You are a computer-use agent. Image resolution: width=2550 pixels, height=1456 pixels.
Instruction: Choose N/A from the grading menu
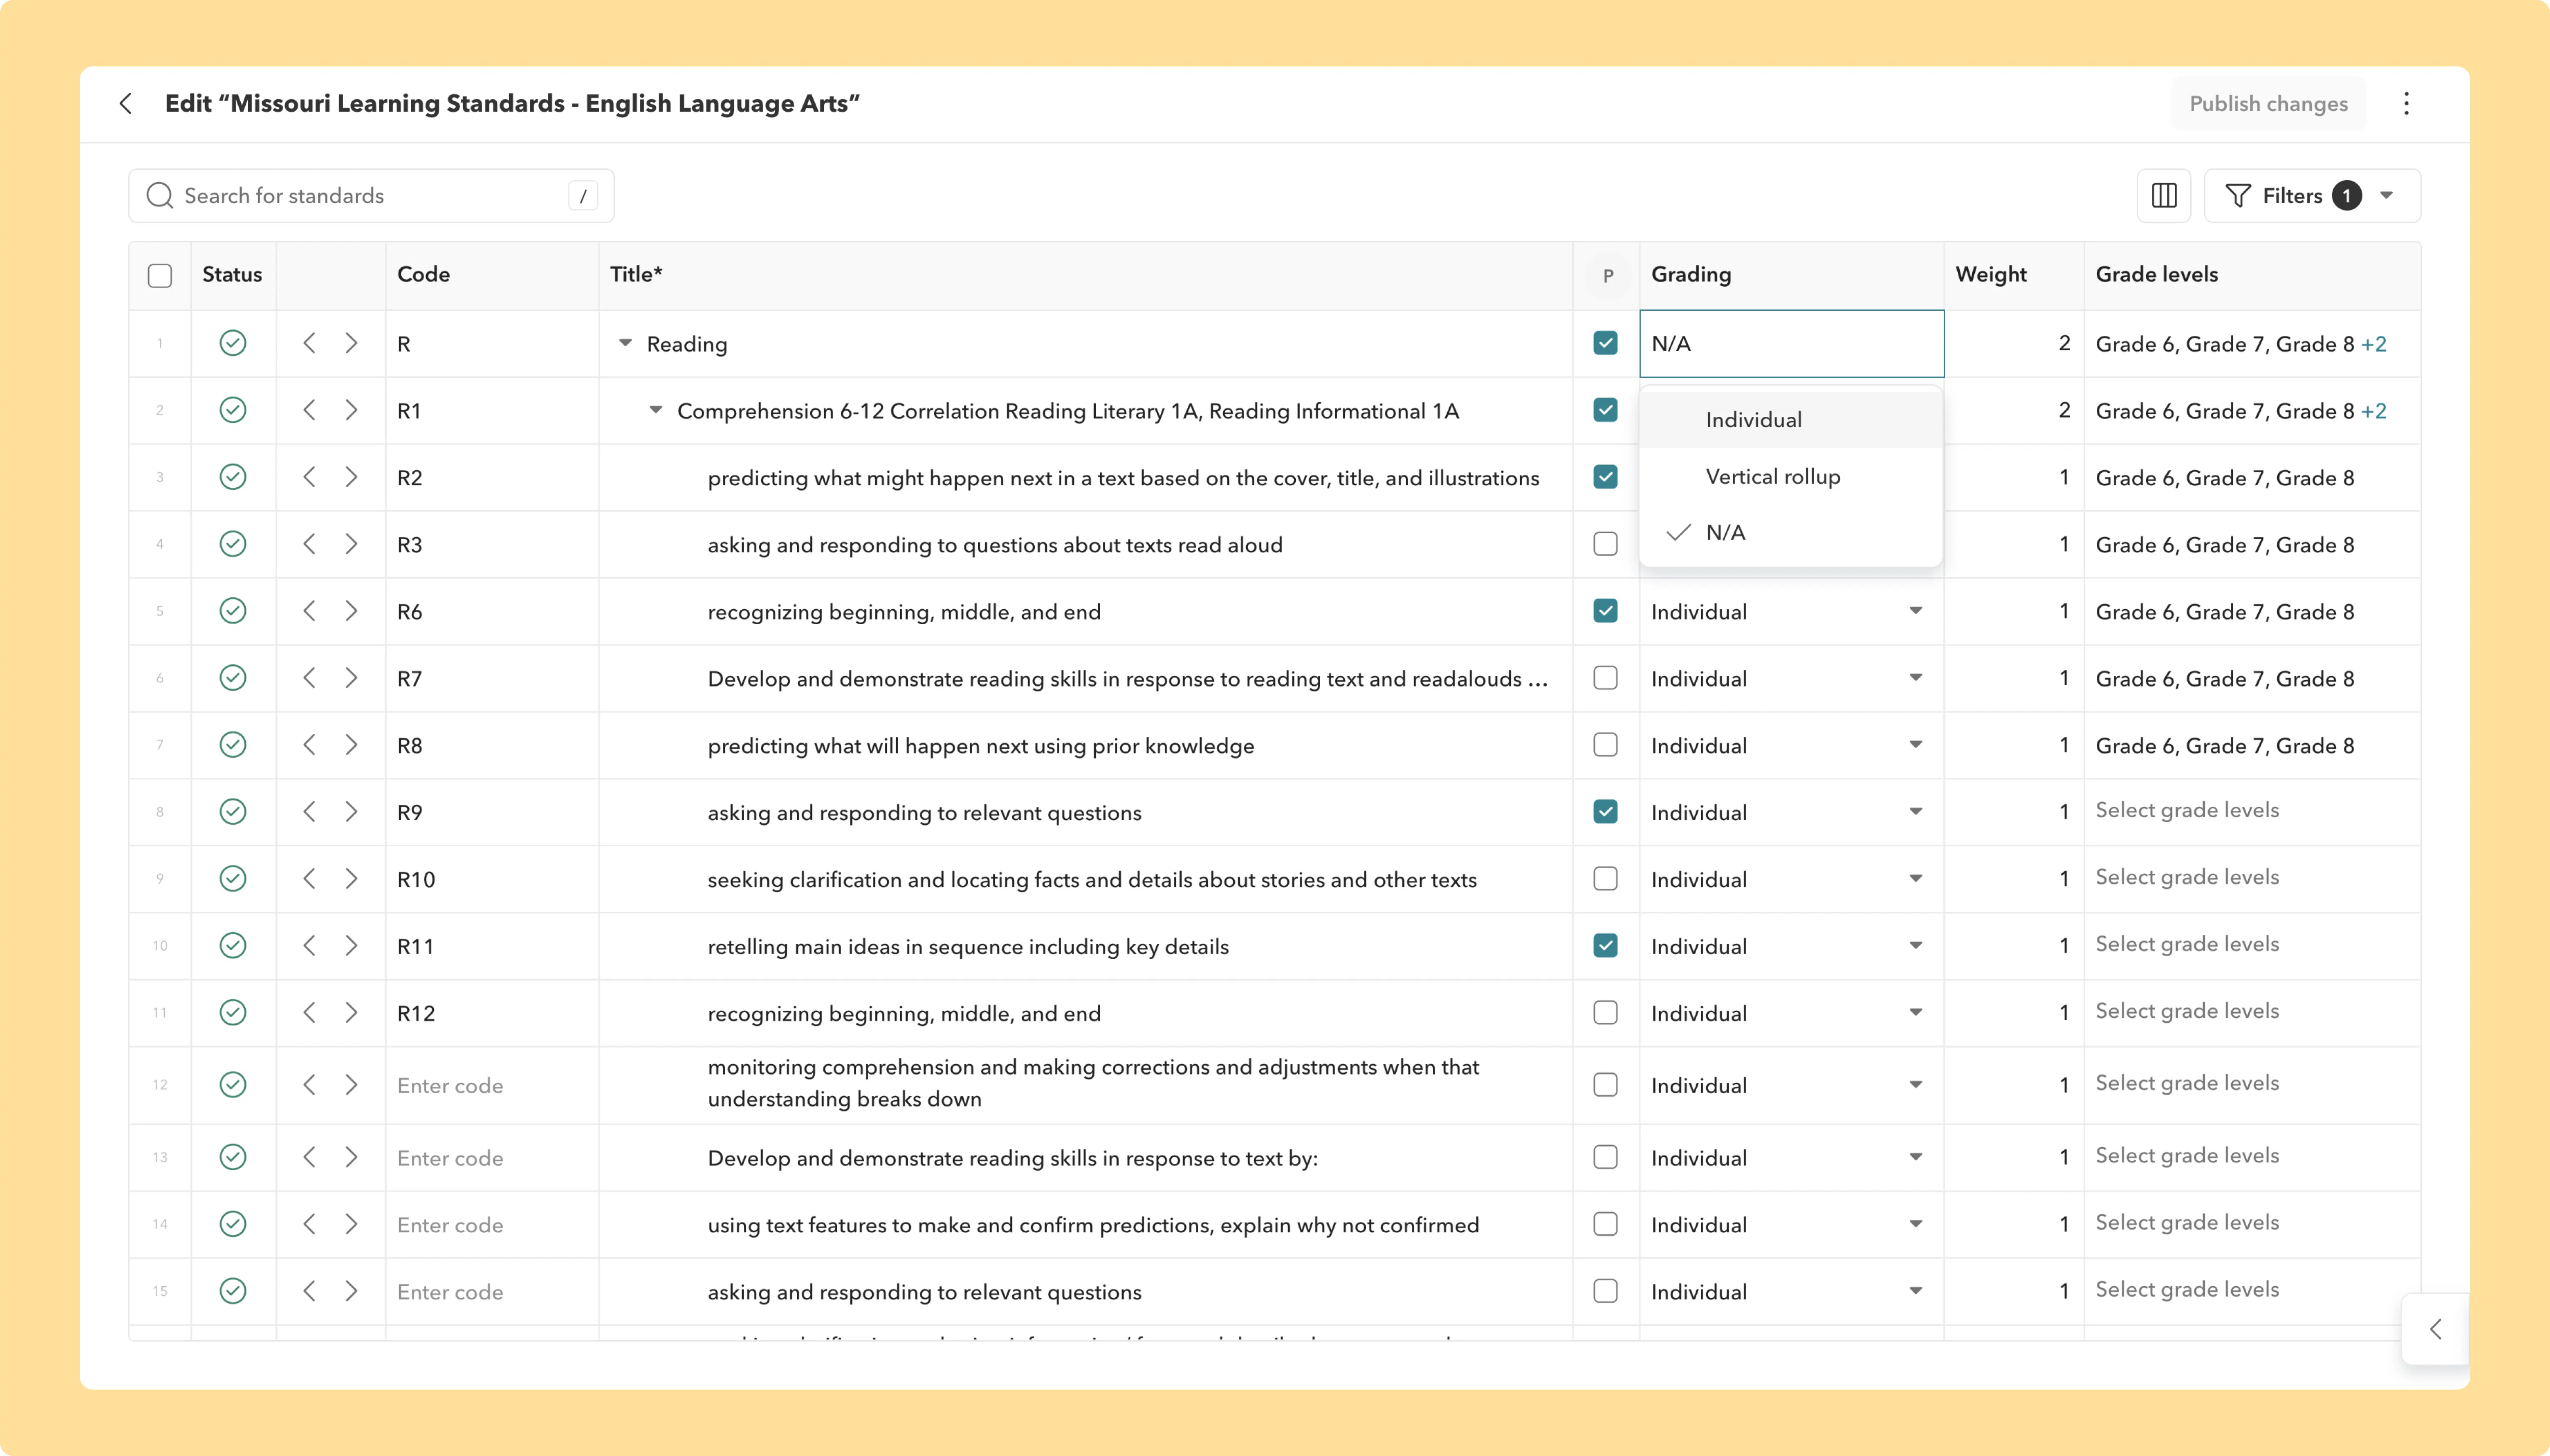[1791, 532]
